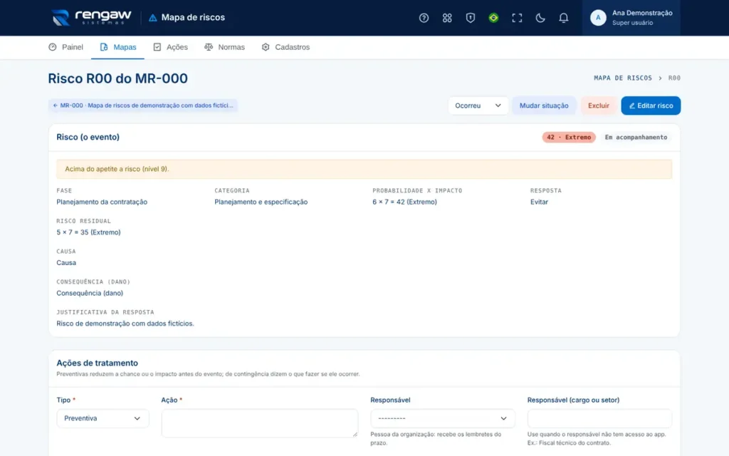Open the Cadastros tab
The height and width of the screenshot is (456, 729).
[x=285, y=47]
